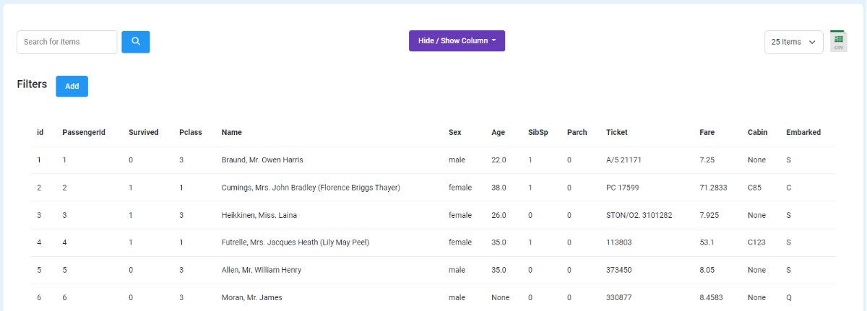Sort by the id column header
The width and height of the screenshot is (867, 311).
40,132
